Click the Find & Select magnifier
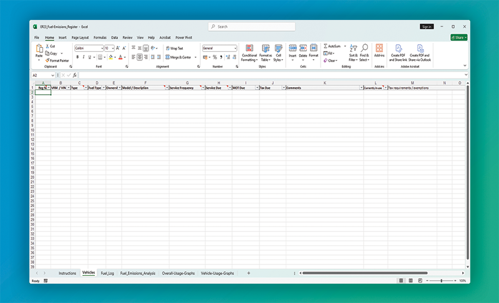The height and width of the screenshot is (303, 499). [x=364, y=49]
